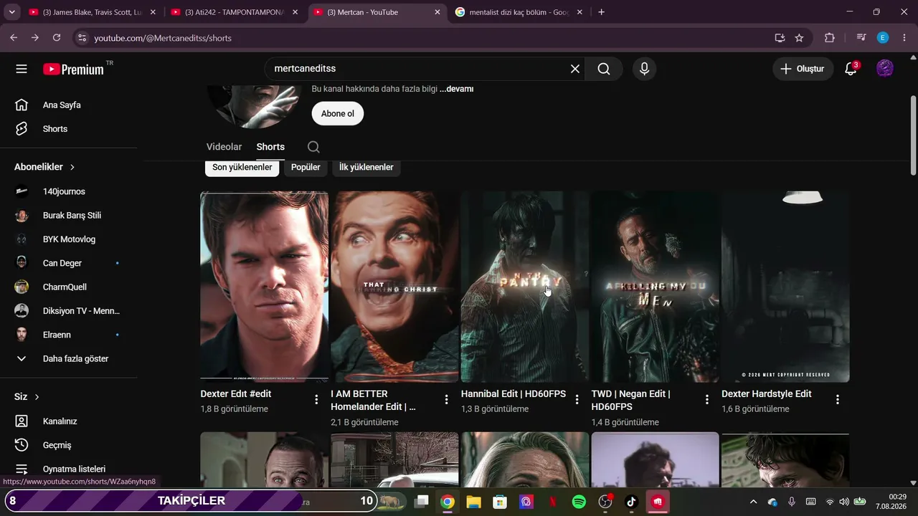Play the Homelander short thumbnail
The width and height of the screenshot is (918, 516).
[394, 287]
